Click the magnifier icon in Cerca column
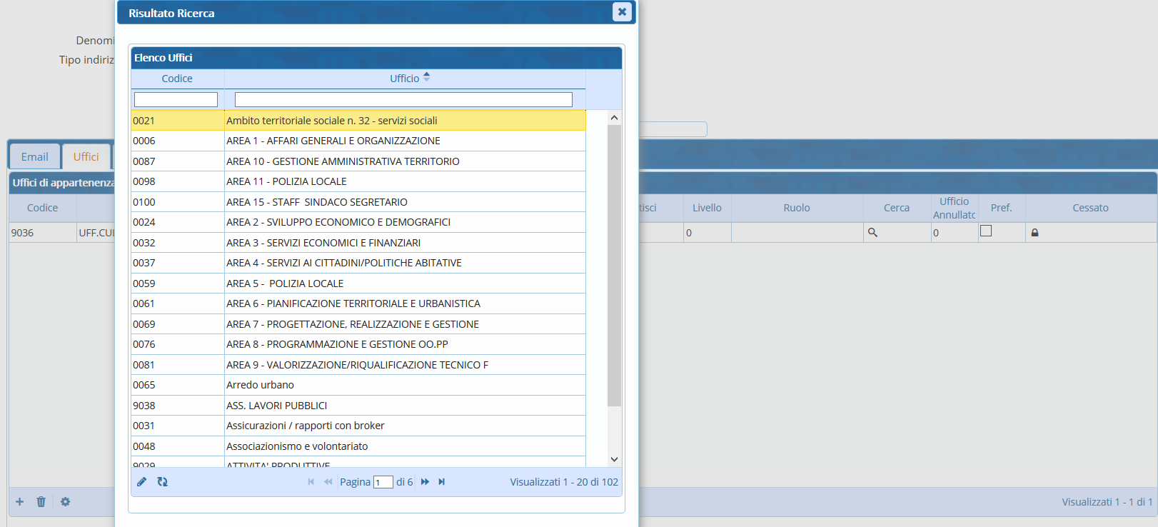This screenshot has height=527, width=1158. 872,233
